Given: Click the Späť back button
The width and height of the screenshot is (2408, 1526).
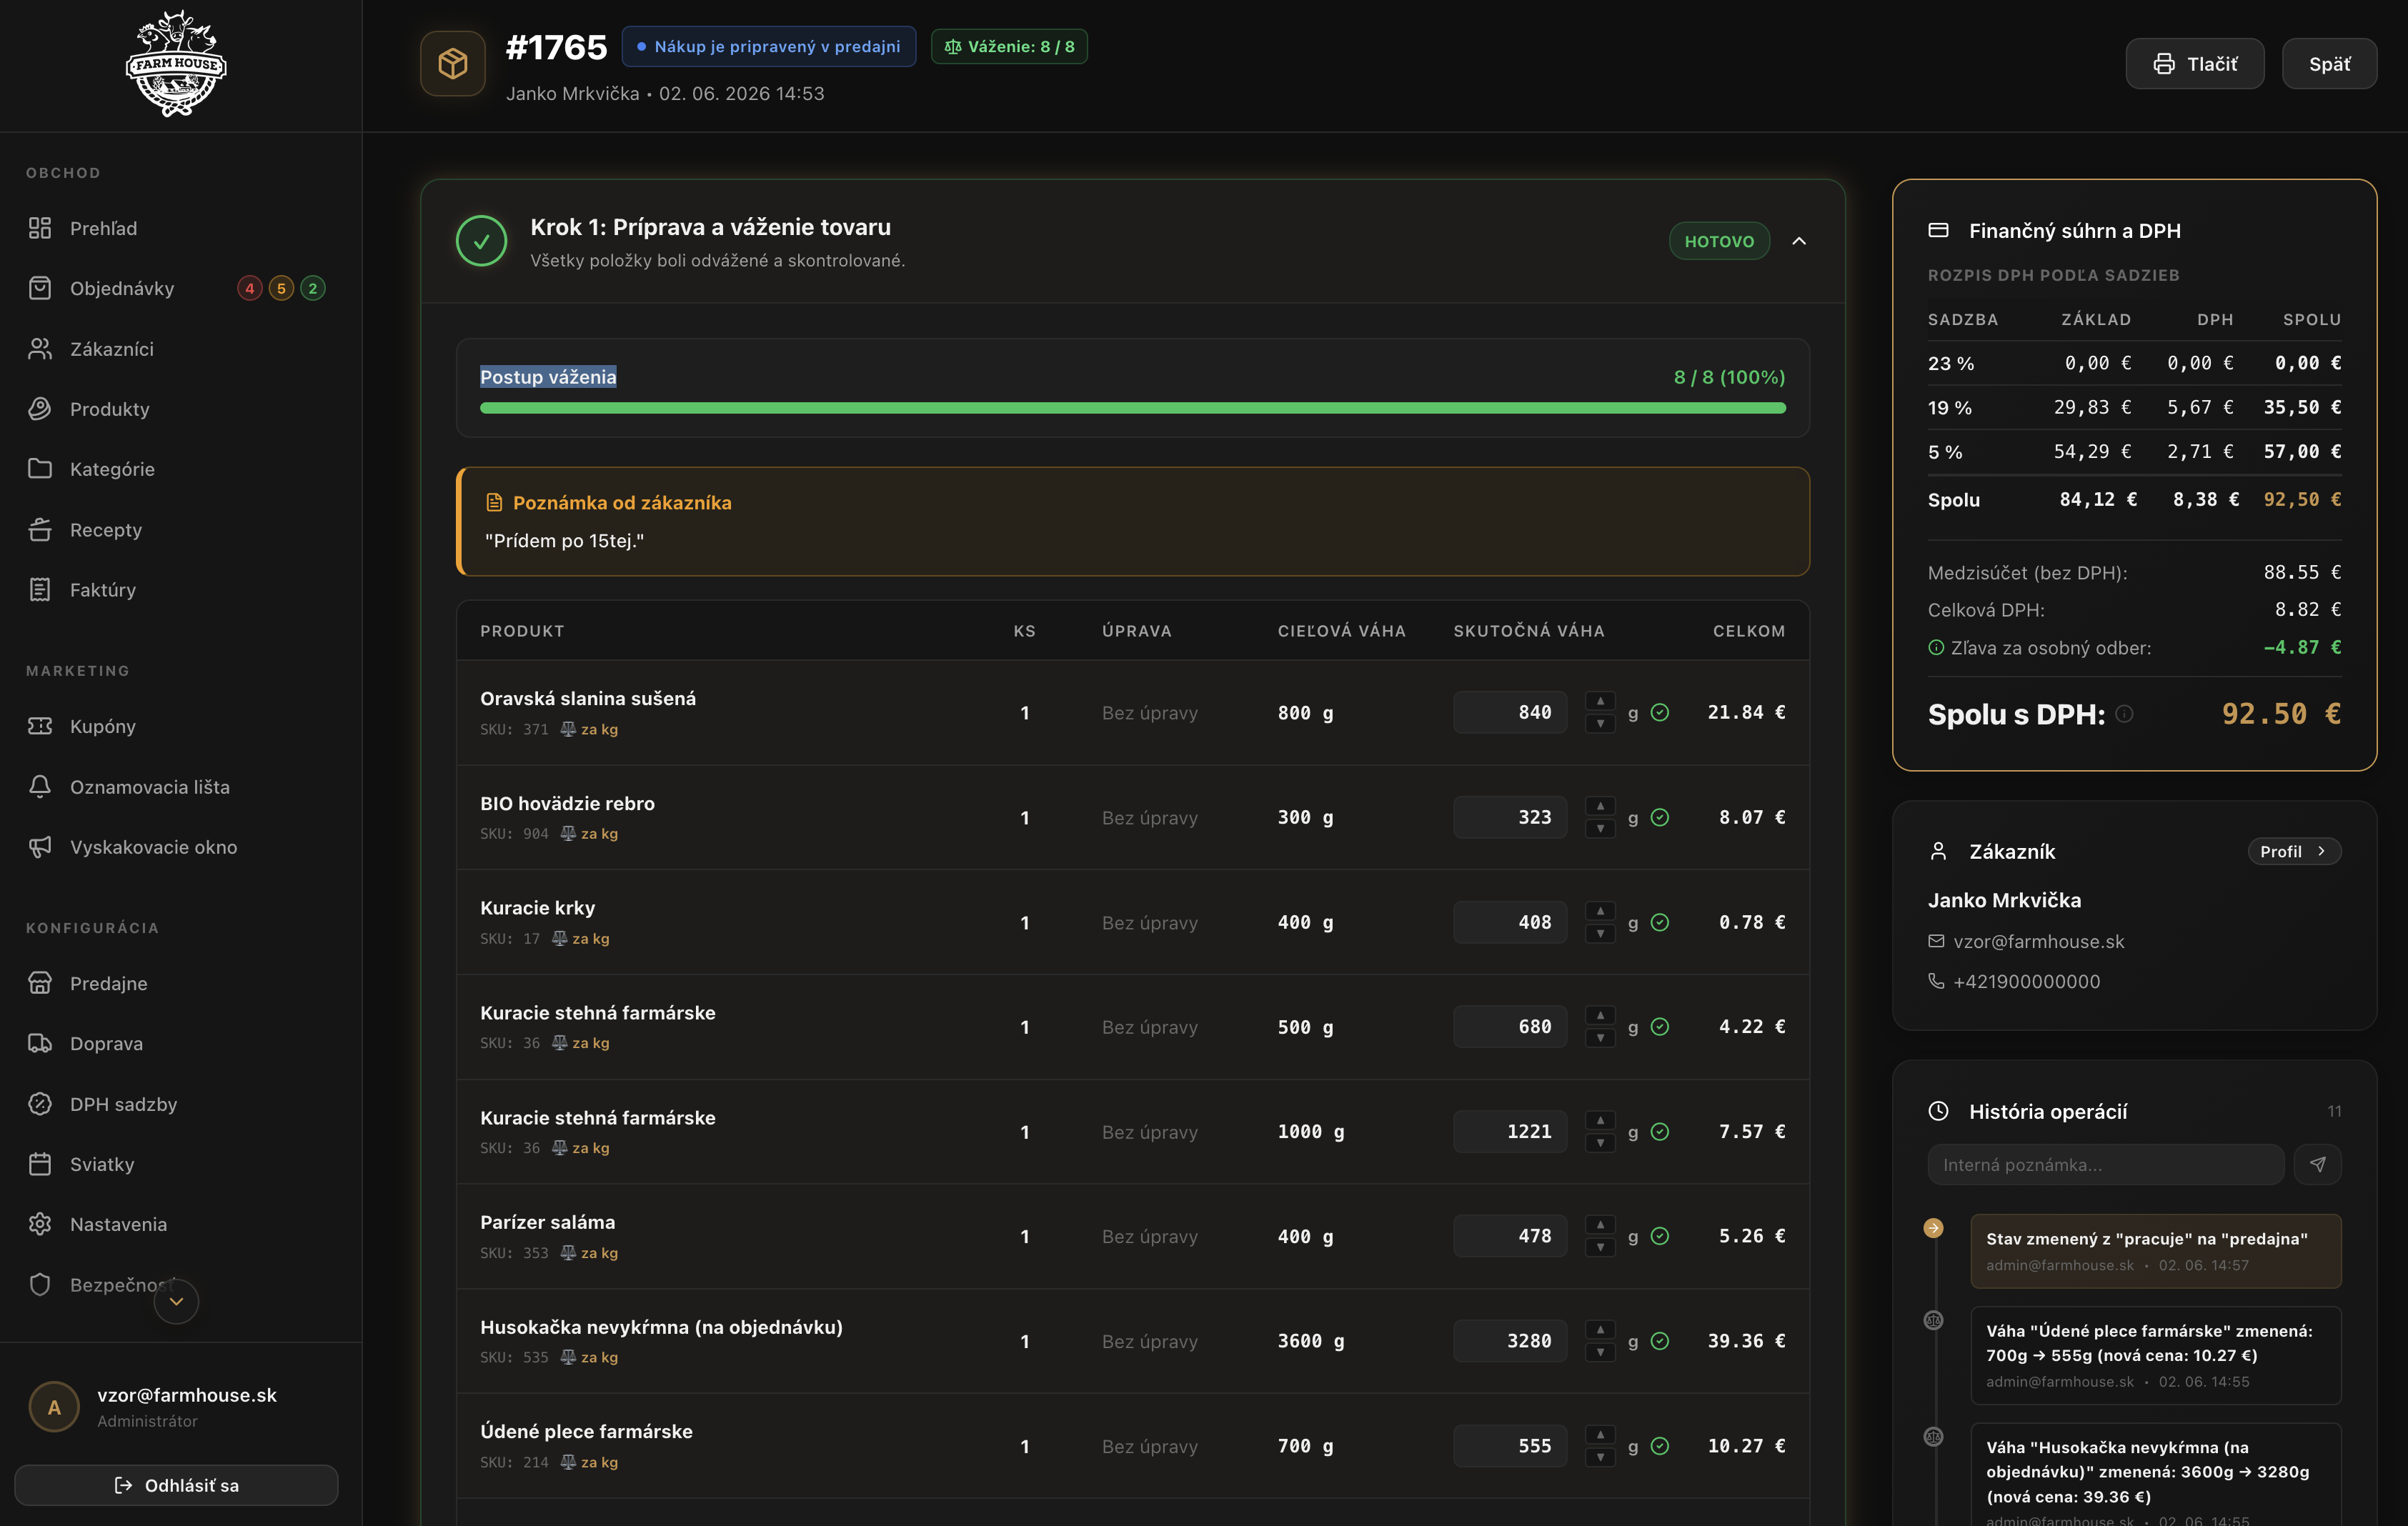Looking at the screenshot, I should coord(2329,64).
